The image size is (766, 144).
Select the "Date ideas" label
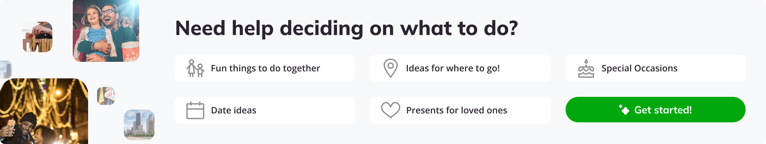point(234,110)
